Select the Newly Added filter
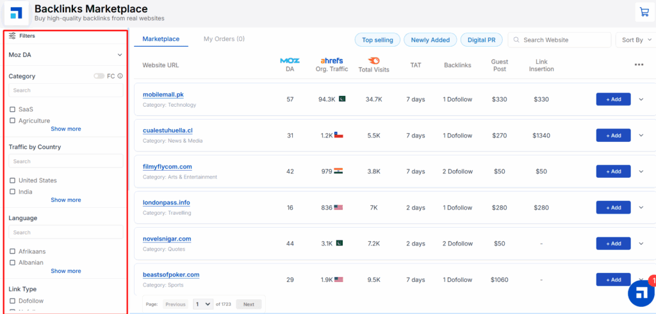 coord(430,40)
